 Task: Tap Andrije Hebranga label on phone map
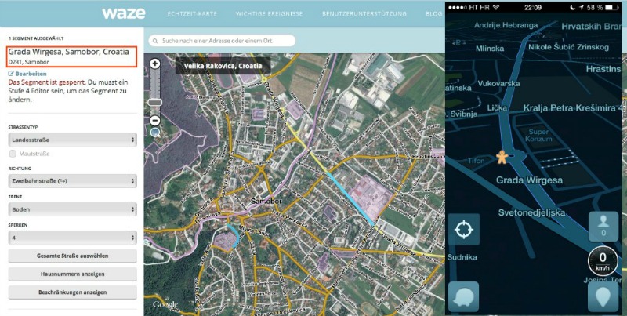pos(506,25)
